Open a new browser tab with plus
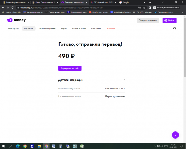This screenshot has width=186, height=149. click(x=150, y=2)
